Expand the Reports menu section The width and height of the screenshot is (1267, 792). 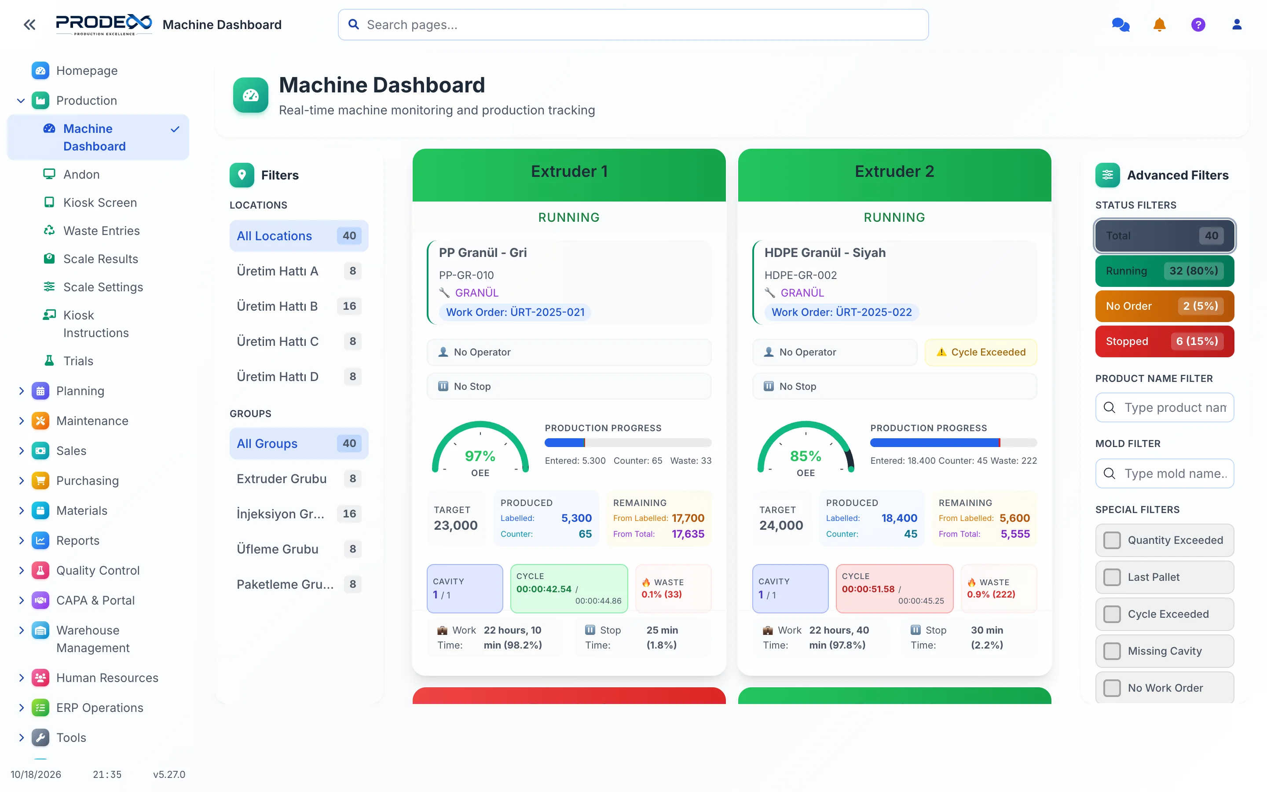point(21,540)
